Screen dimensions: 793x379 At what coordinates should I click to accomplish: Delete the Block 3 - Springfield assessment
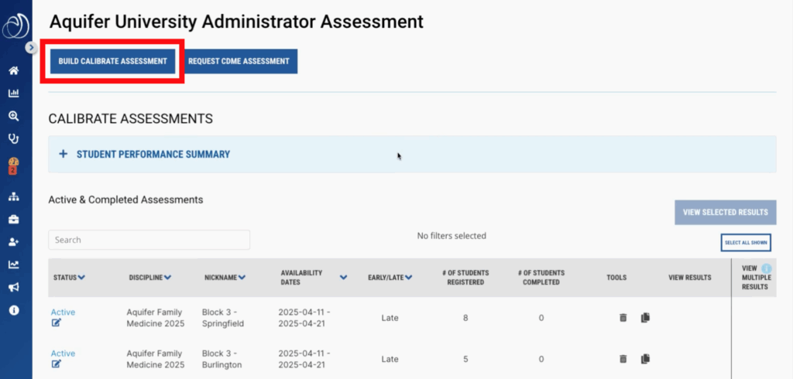pos(623,317)
